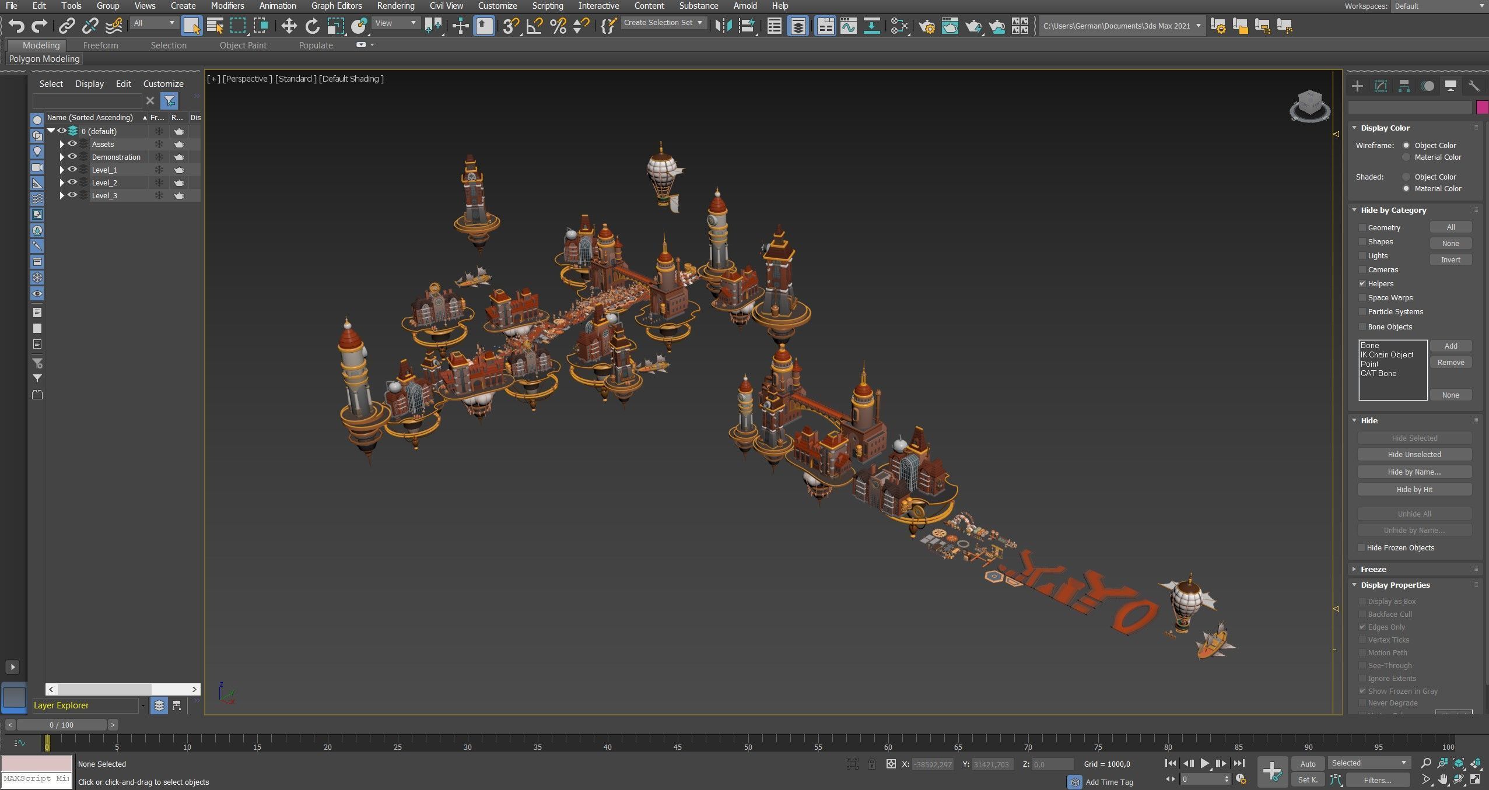Expand the Assets layer tree
This screenshot has height=790, width=1489.
pyautogui.click(x=62, y=144)
